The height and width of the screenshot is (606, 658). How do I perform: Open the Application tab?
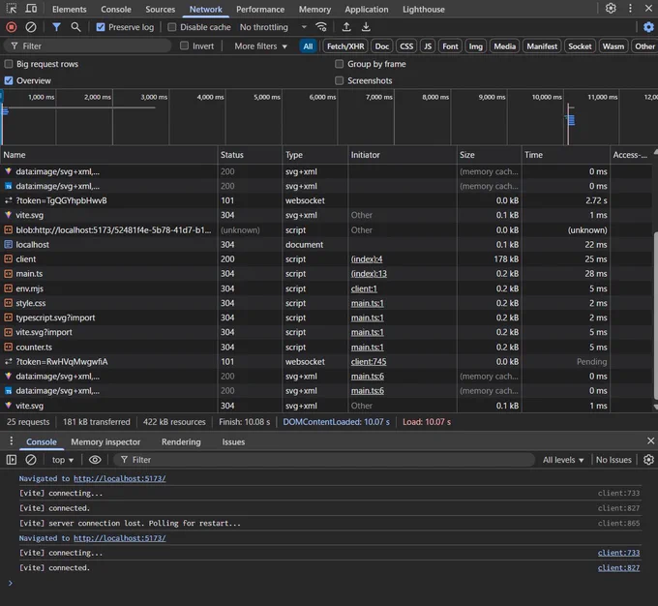click(x=367, y=10)
